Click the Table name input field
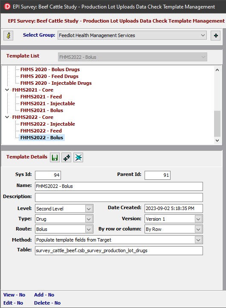This screenshot has width=226, height=308. (x=119, y=250)
